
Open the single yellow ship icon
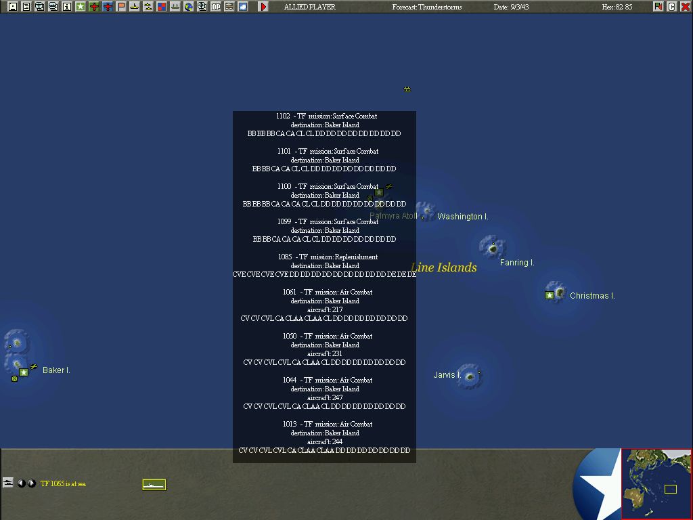coord(135,7)
